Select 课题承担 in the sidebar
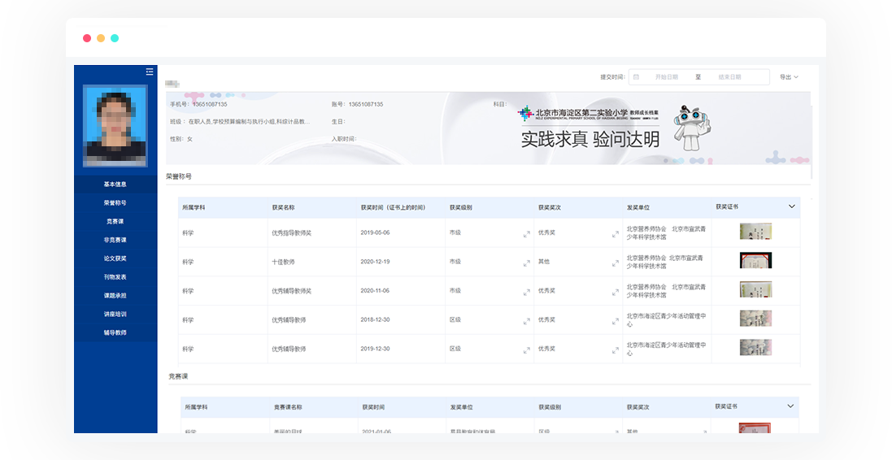The width and height of the screenshot is (892, 460). coord(115,295)
